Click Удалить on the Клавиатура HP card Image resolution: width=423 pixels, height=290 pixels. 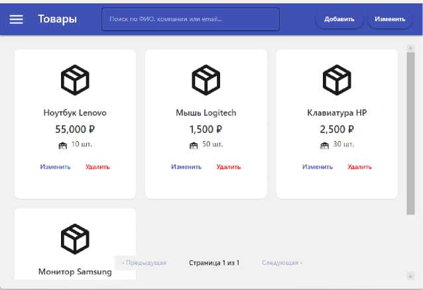click(359, 167)
